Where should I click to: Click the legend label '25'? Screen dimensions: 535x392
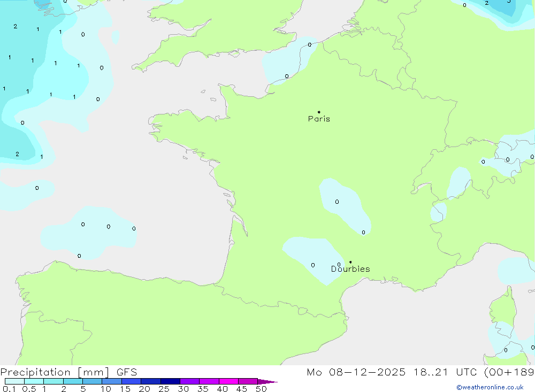pos(164,389)
